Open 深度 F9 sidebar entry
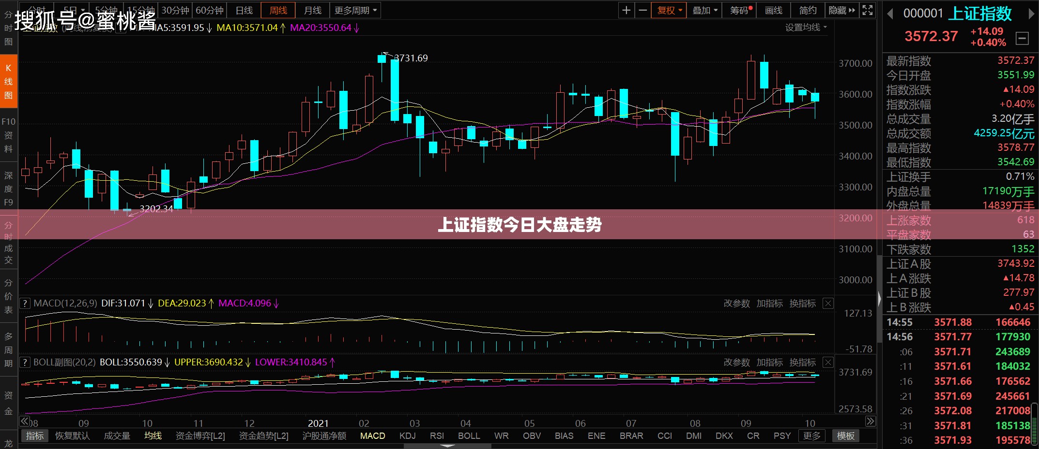 tap(9, 189)
